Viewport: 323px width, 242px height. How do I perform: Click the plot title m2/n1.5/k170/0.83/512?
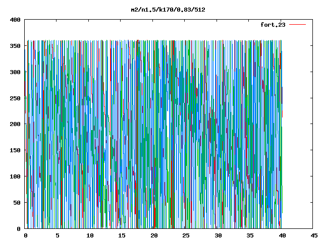(x=168, y=10)
